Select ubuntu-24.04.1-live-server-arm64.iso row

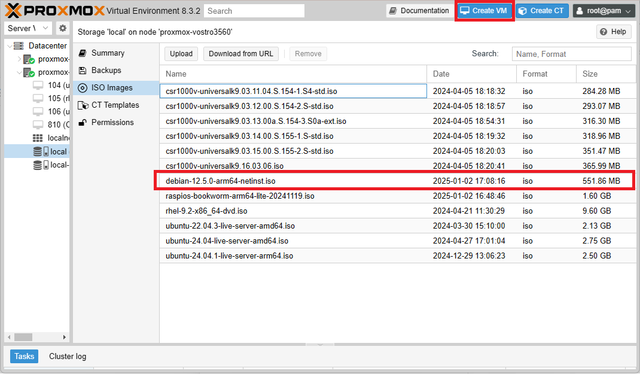tap(398, 256)
